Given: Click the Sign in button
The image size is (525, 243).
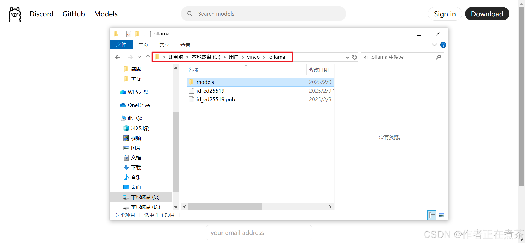Looking at the screenshot, I should pyautogui.click(x=445, y=14).
